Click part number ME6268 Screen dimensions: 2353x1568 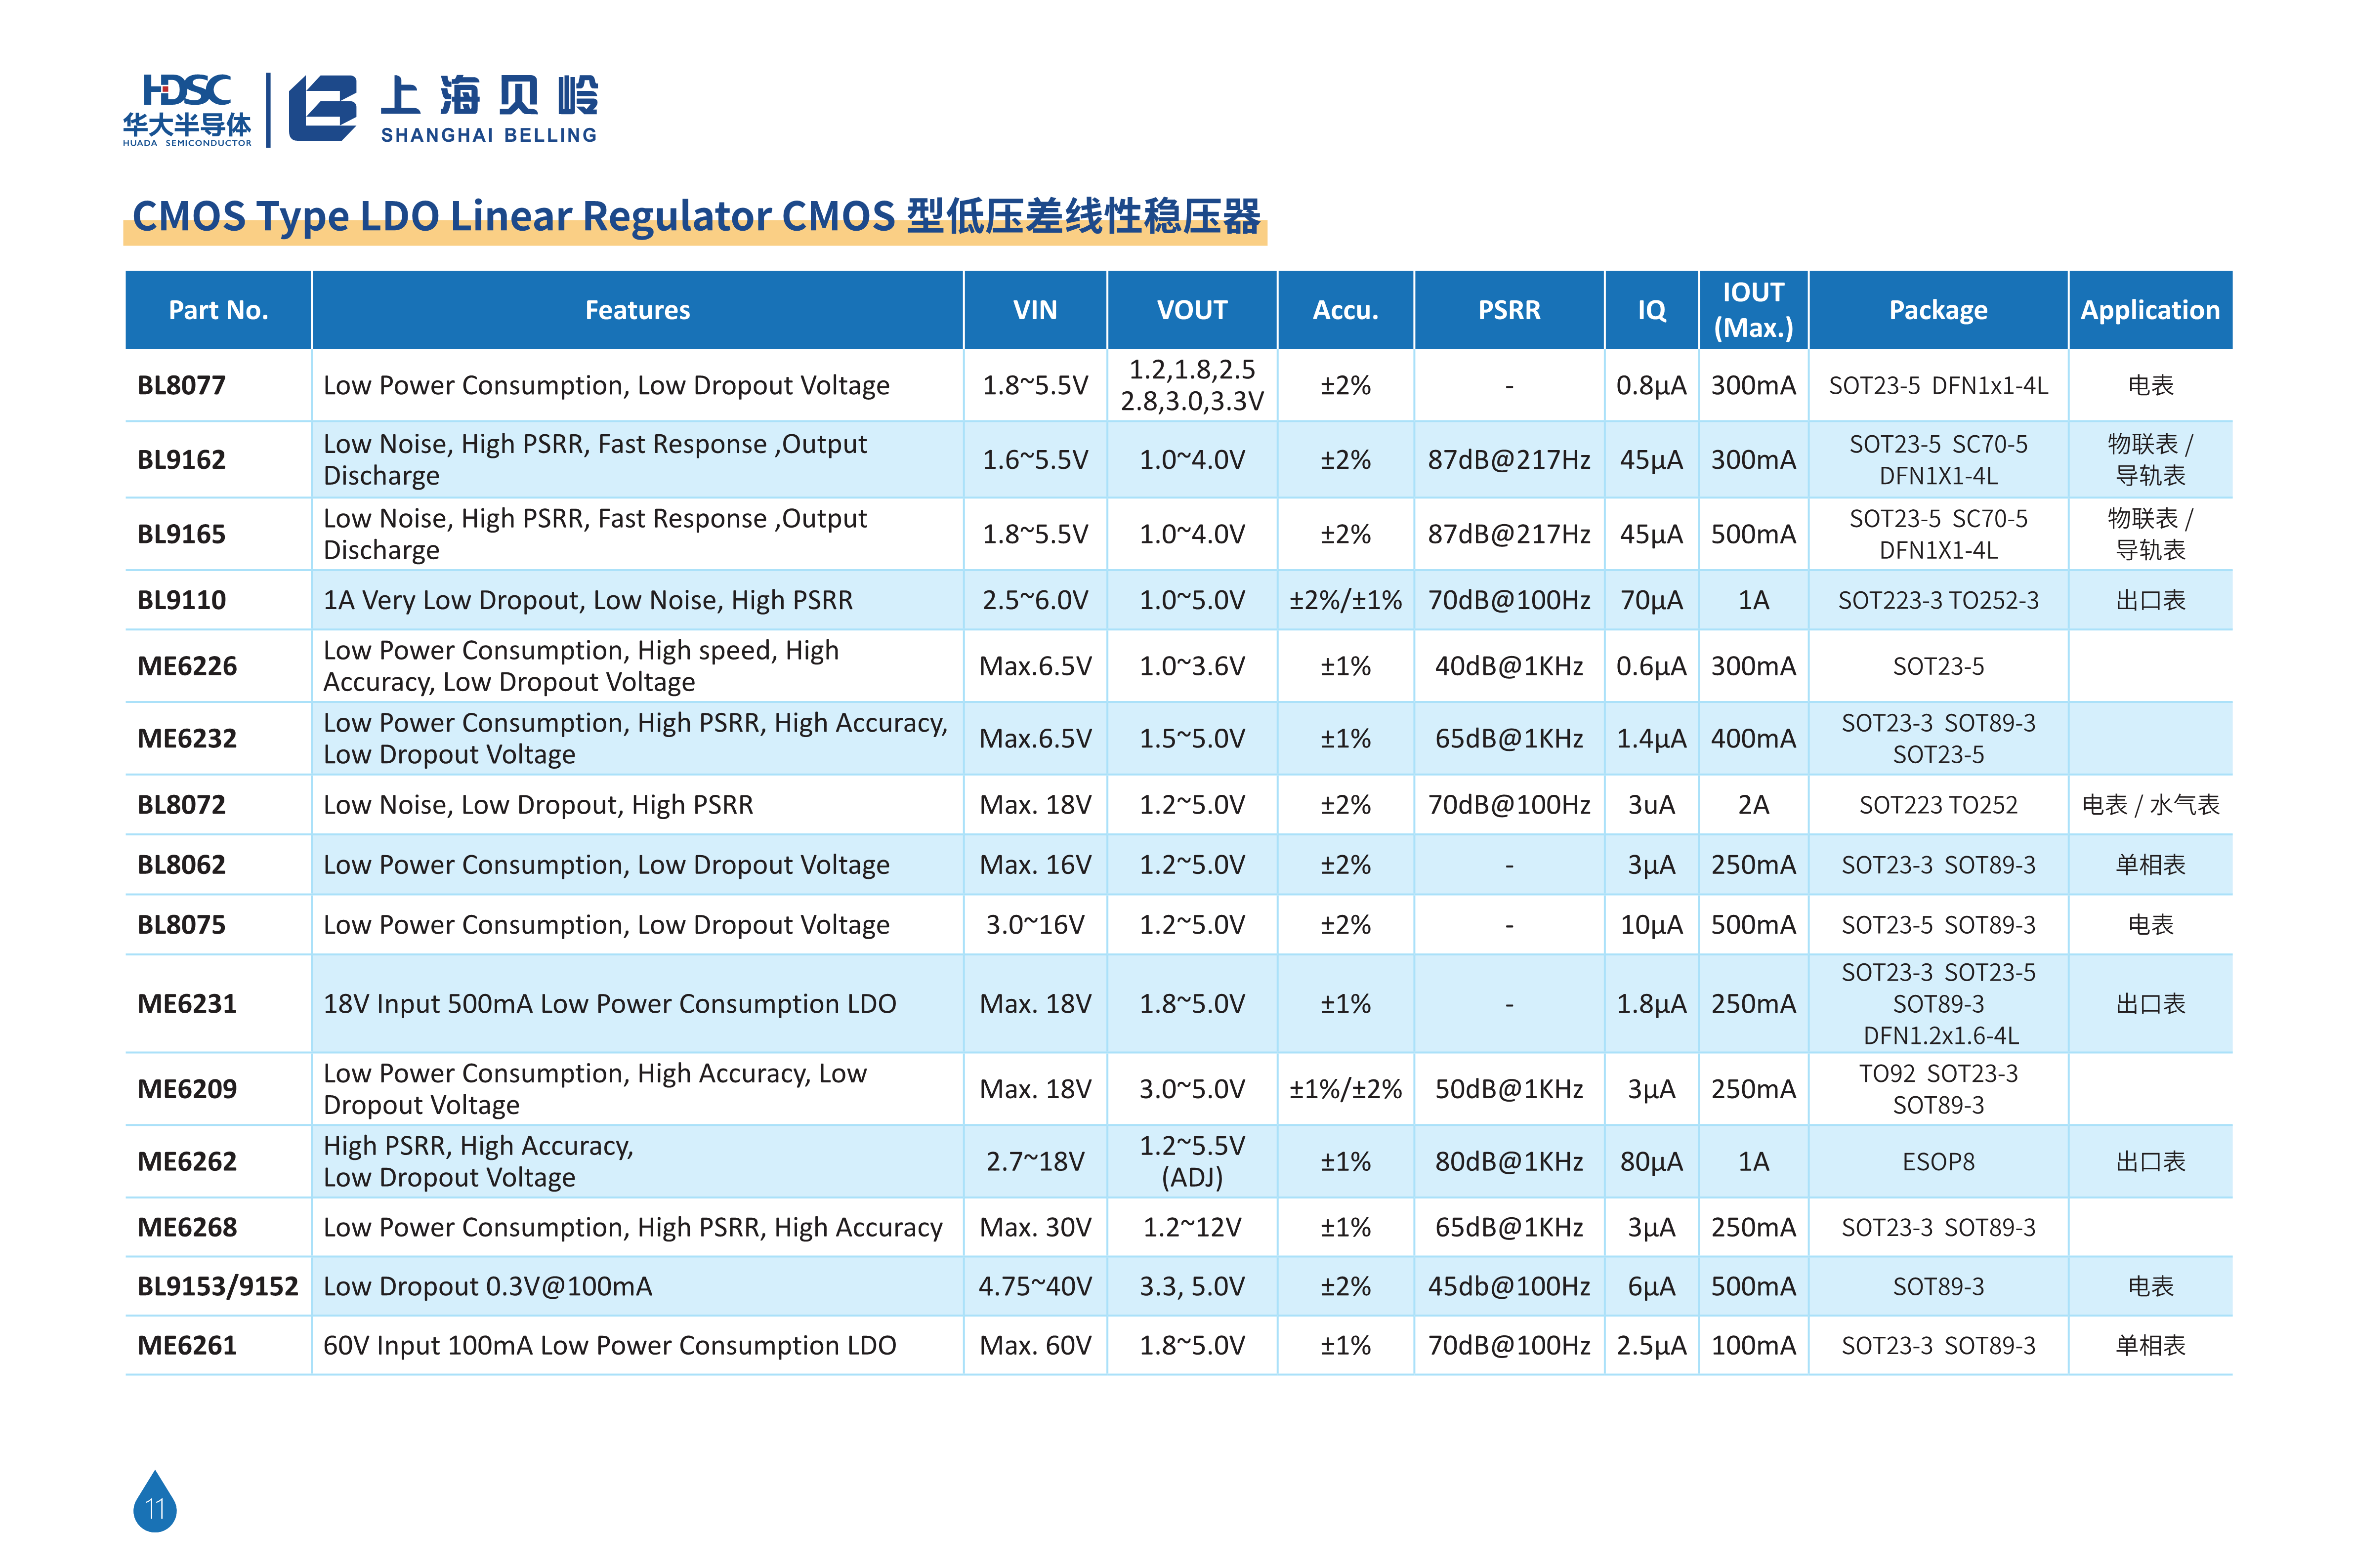(x=187, y=1227)
